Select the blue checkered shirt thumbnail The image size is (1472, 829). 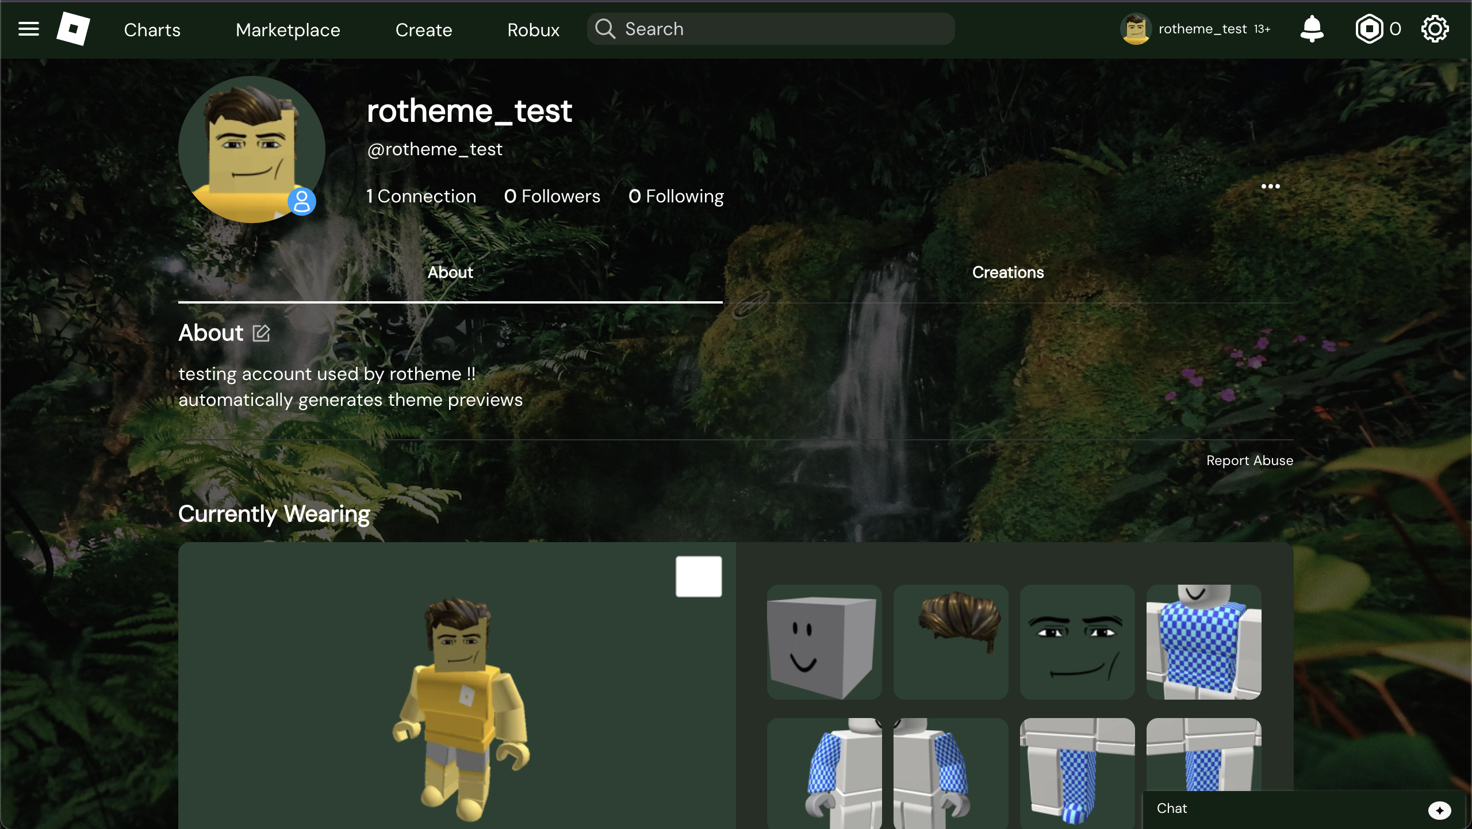point(1203,642)
